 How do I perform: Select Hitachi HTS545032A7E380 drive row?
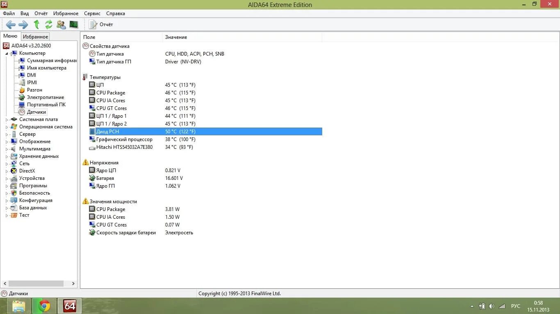tap(201, 147)
